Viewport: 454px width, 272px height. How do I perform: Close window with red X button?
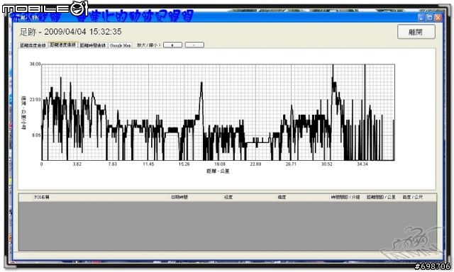(x=438, y=17)
